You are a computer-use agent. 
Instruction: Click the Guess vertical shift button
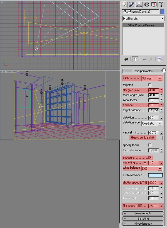click(x=143, y=138)
